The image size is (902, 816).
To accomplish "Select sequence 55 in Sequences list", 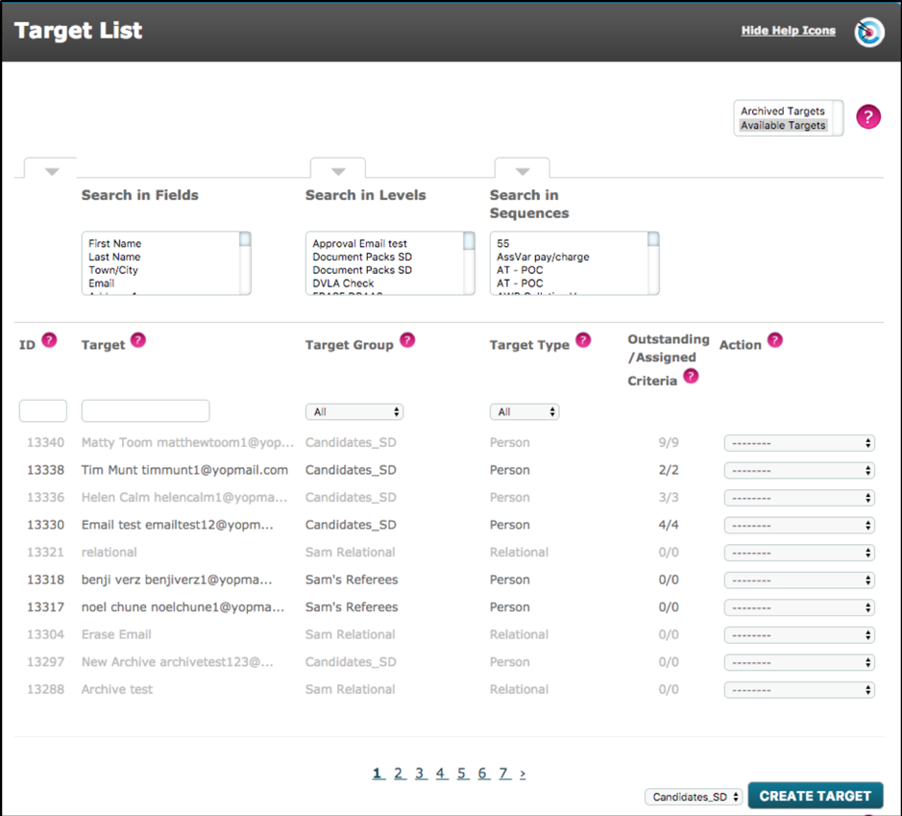I will tap(503, 243).
